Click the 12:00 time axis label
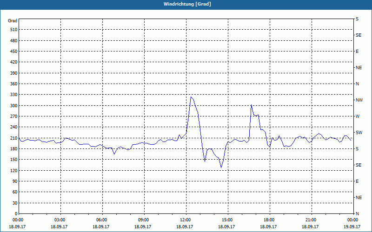The height and width of the screenshot is (232, 372). 186,220
